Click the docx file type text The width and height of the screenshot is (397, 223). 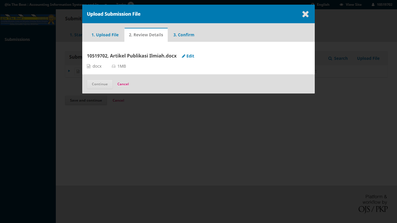pos(97,66)
